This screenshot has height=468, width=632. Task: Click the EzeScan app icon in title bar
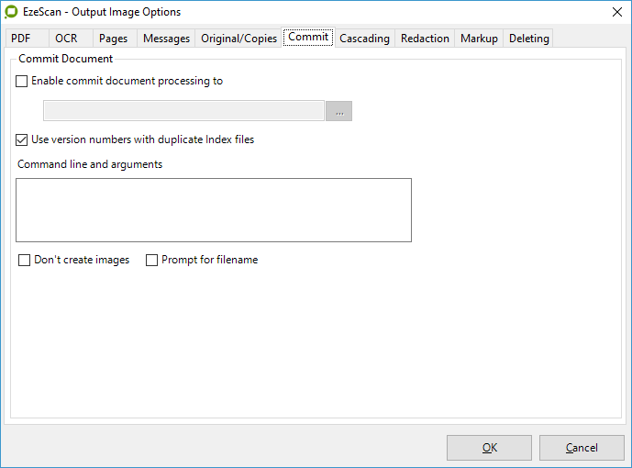(x=11, y=12)
